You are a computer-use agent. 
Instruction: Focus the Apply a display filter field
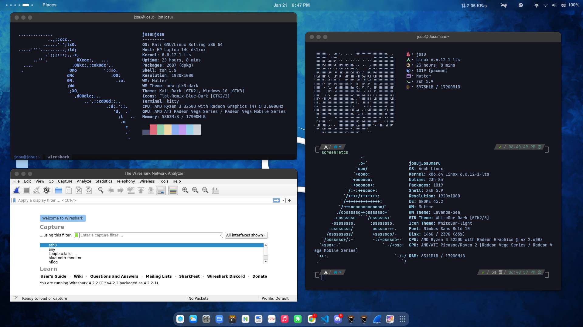(145, 200)
